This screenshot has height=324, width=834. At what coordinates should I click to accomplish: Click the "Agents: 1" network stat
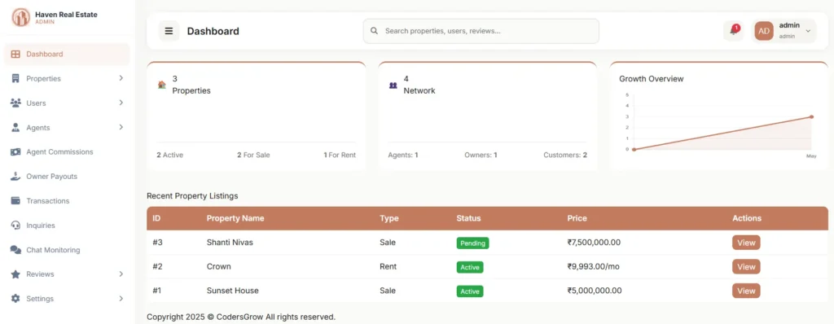click(x=403, y=155)
